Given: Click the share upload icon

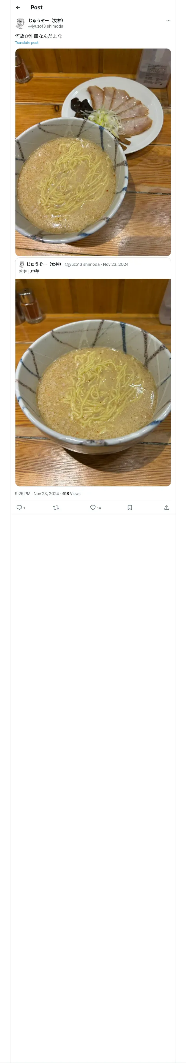Looking at the screenshot, I should pyautogui.click(x=167, y=507).
